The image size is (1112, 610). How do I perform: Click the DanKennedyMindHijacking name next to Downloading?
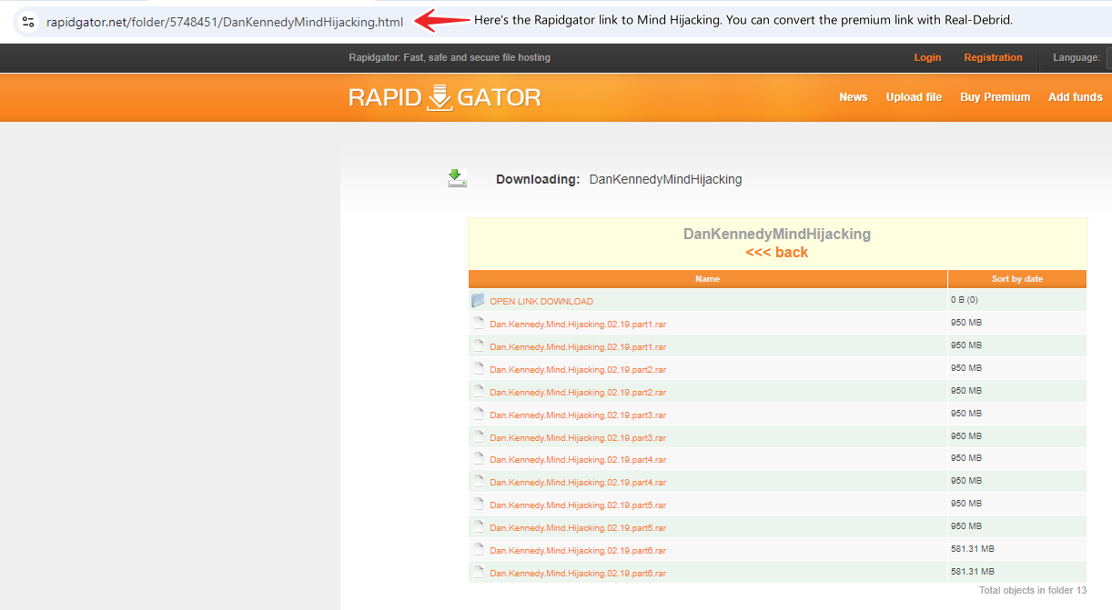pos(665,179)
